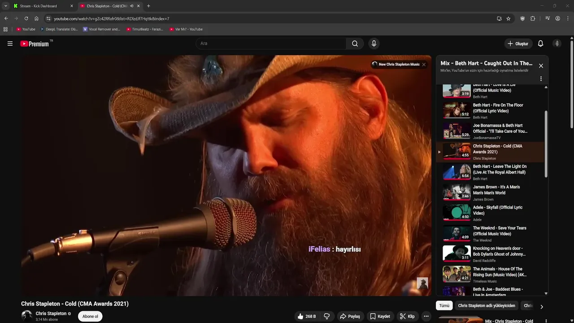Play James Brown - It's A Man's World
The width and height of the screenshot is (574, 323).
(x=491, y=192)
